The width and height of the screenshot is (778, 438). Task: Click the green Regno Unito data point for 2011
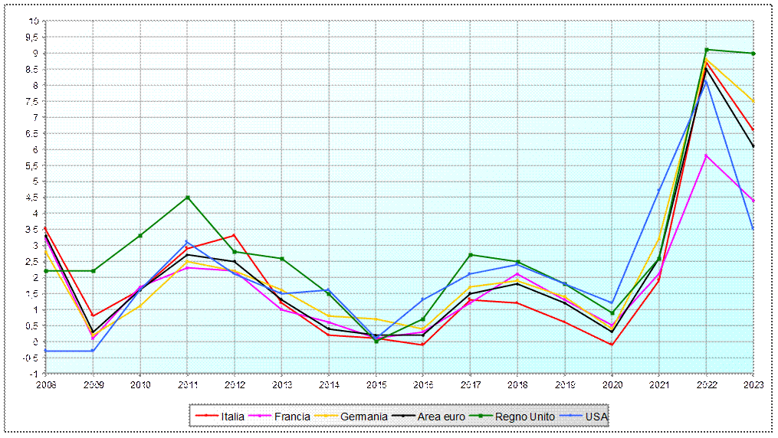pos(188,198)
